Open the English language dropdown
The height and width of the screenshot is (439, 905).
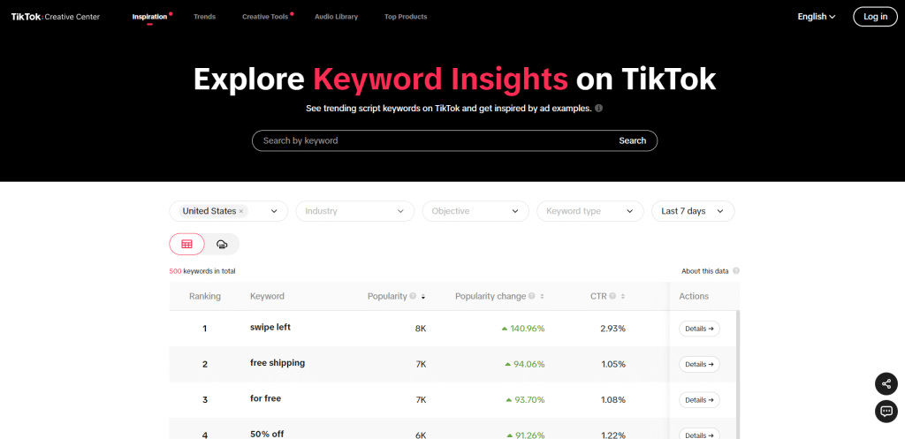pos(816,17)
